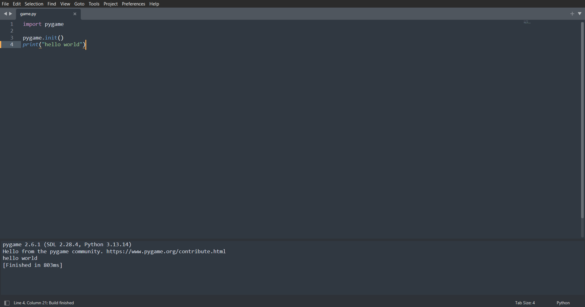Open the Tab Size: 4 selector
This screenshot has width=585, height=307.
[525, 303]
